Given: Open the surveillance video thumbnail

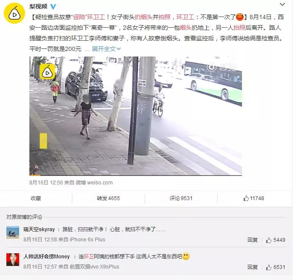Looking at the screenshot, I should tap(136, 116).
